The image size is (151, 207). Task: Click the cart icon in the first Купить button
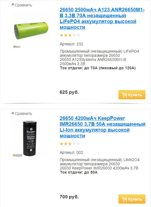pyautogui.click(x=124, y=95)
